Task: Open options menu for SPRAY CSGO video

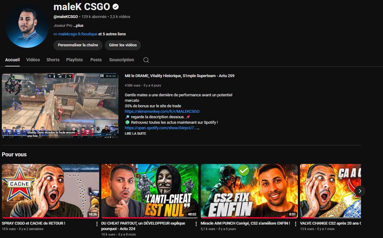Action: pos(97,224)
